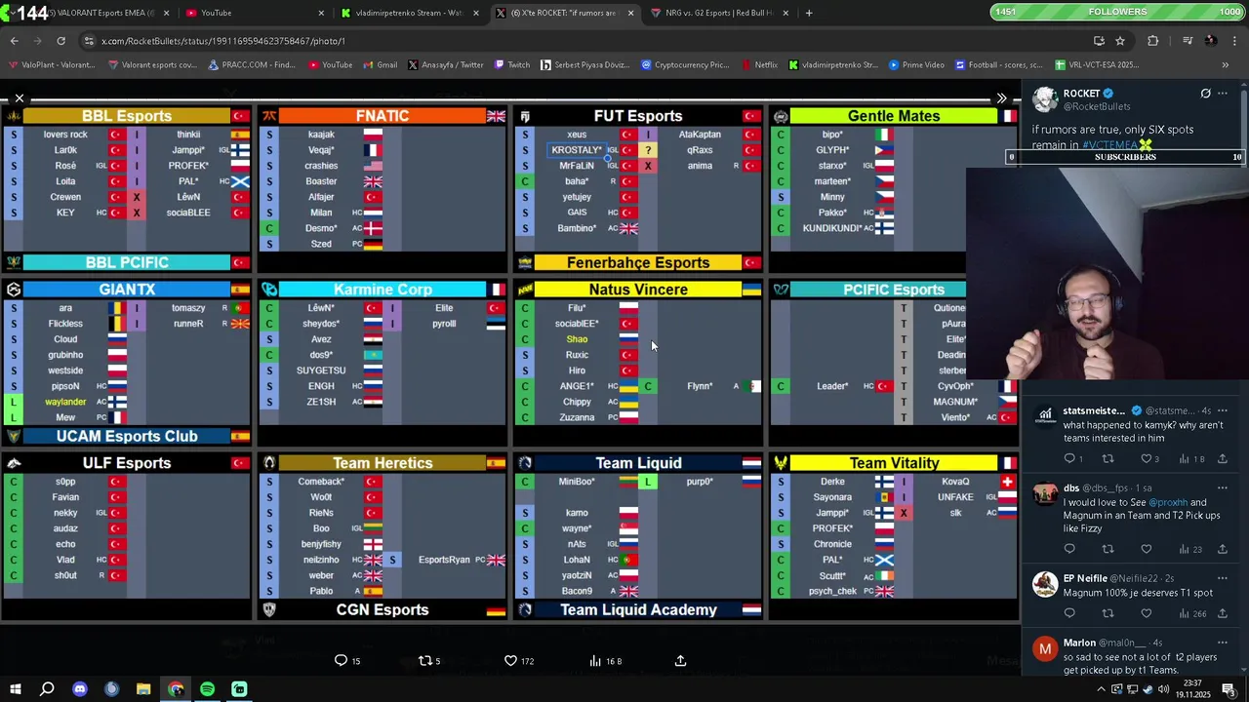Open more options on EP Neifile's reply

coord(1223,578)
